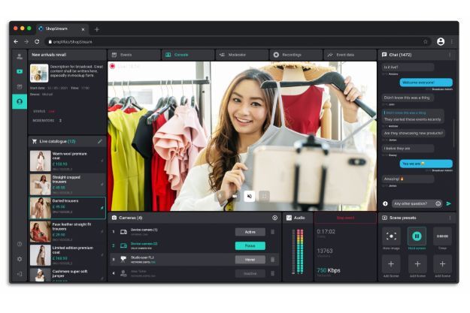Select the Warm wool premium coat product
The width and height of the screenshot is (470, 313).
(68, 161)
